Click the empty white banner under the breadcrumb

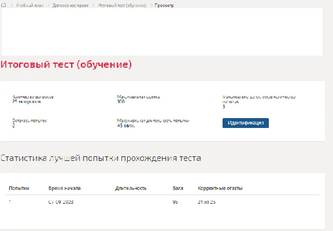[162, 32]
